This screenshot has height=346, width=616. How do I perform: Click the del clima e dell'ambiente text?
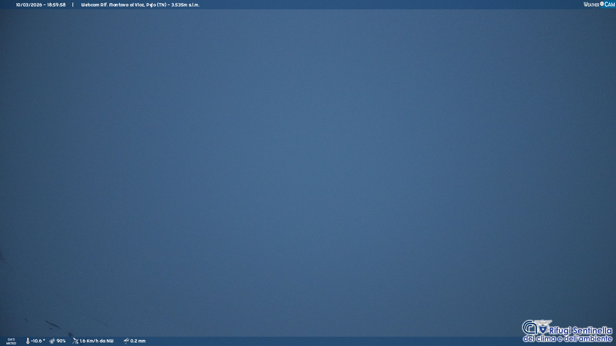click(x=568, y=339)
